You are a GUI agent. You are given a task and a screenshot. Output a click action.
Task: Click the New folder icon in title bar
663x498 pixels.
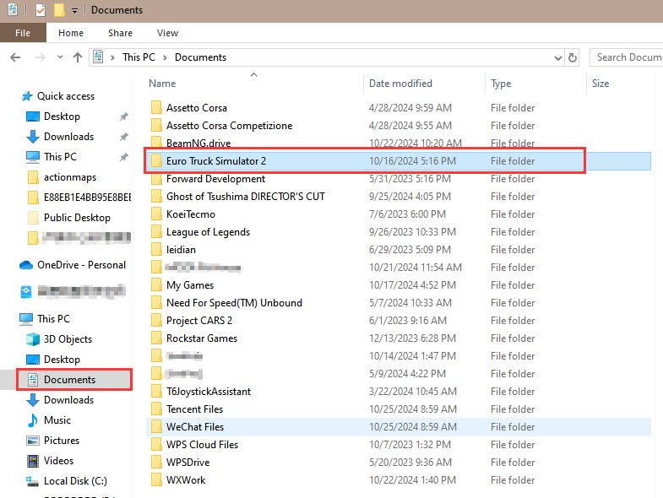tap(60, 10)
